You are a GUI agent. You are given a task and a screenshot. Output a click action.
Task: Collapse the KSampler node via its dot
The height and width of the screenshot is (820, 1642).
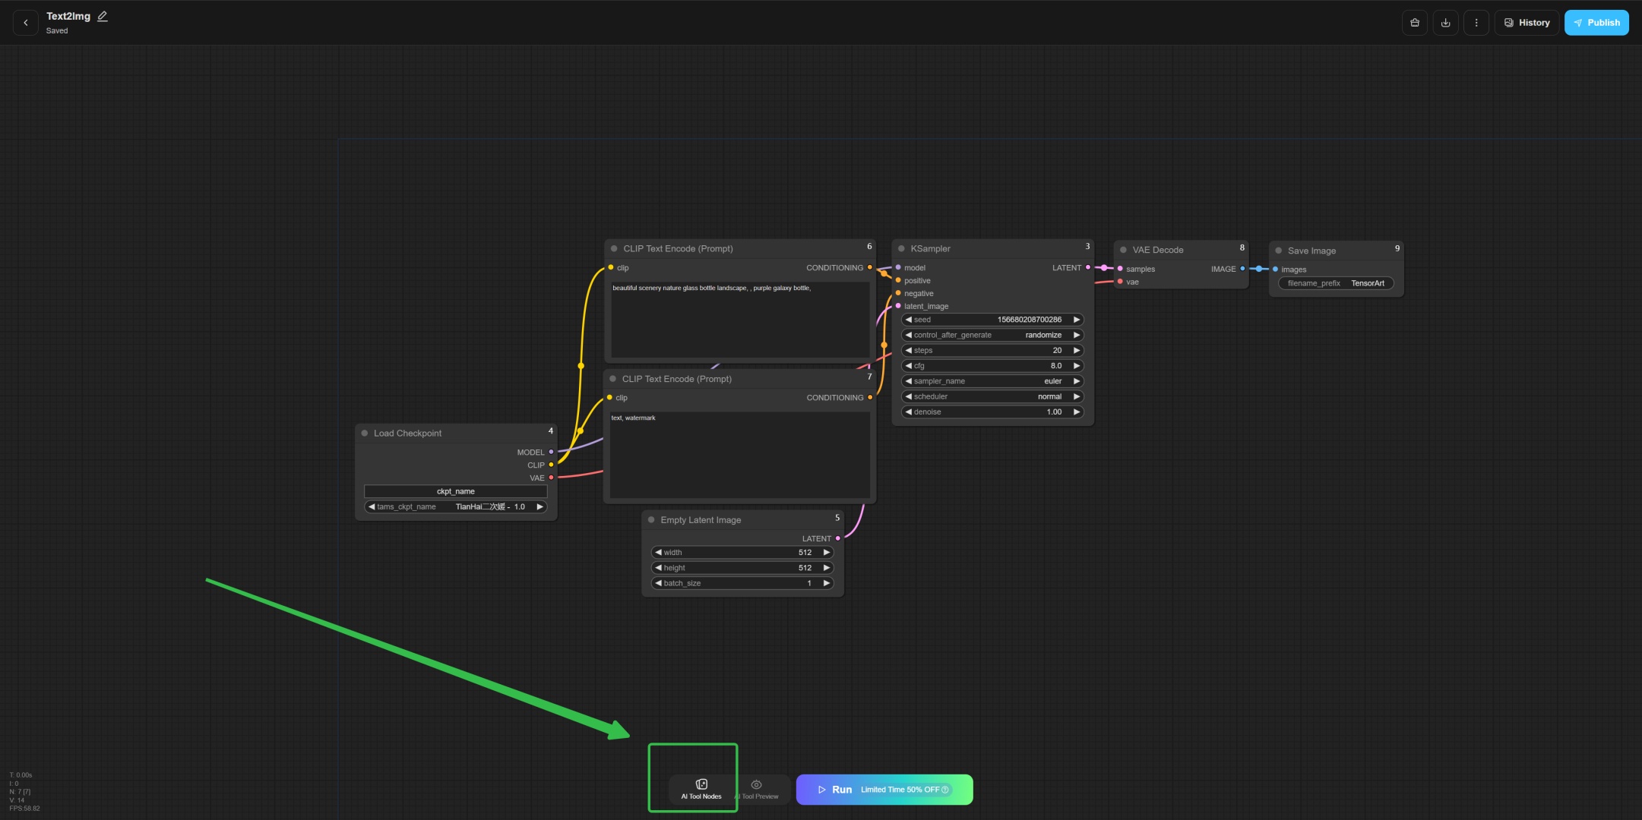(901, 249)
